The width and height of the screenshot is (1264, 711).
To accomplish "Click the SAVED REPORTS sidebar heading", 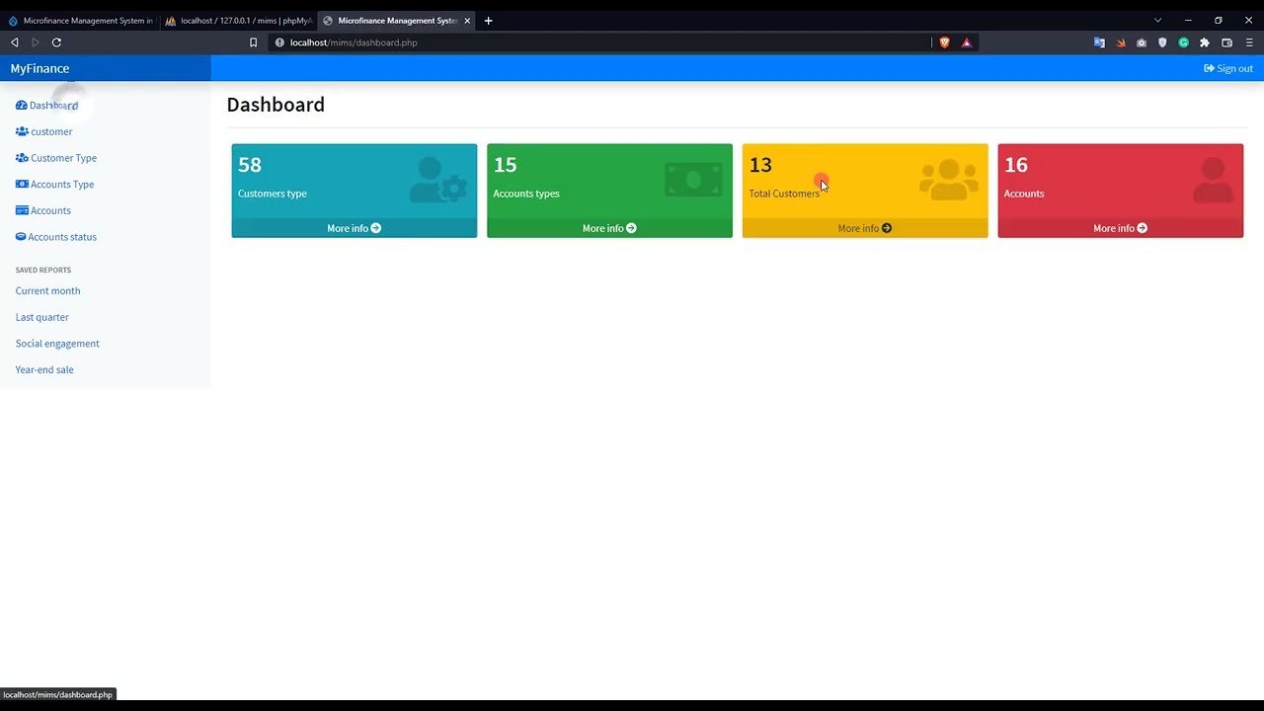I will pyautogui.click(x=43, y=270).
